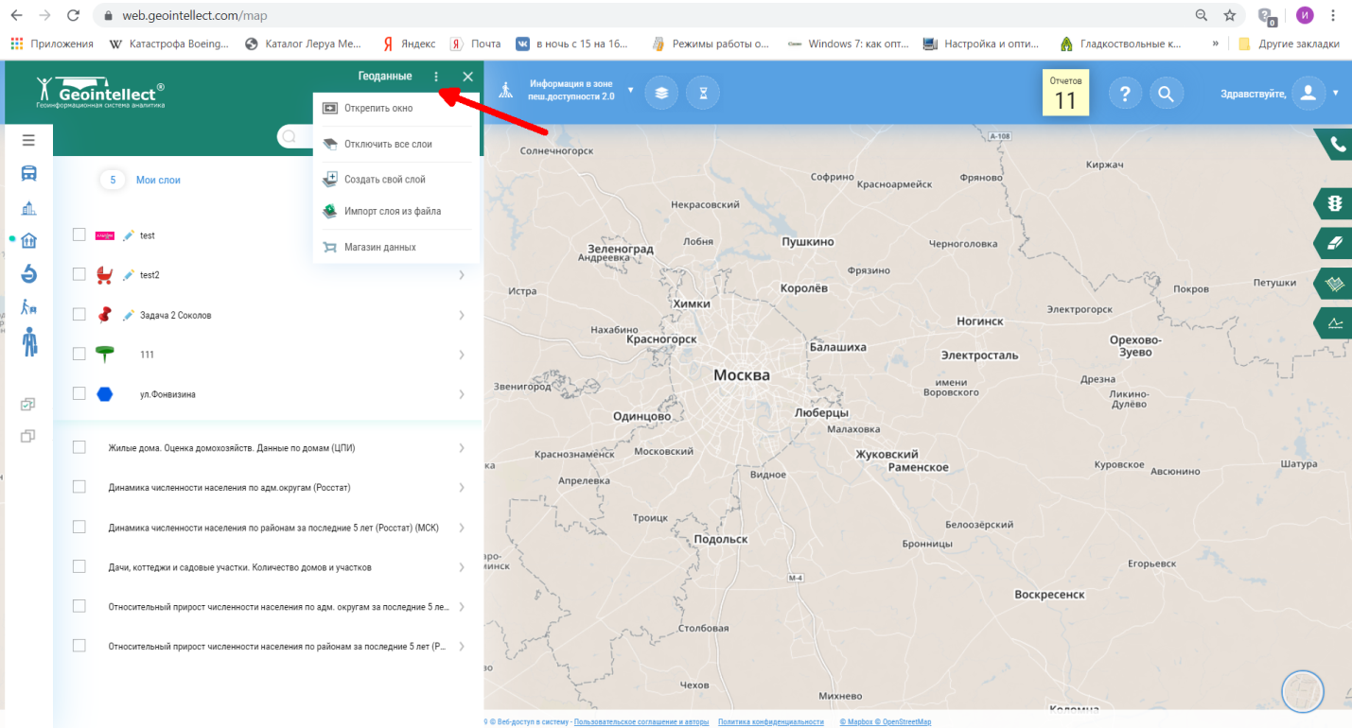
Task: Click the hourglass button in blue toolbar
Action: click(703, 93)
